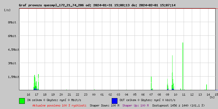Click the green spike just before hour 10
Viewport: 218px width, 109px height.
172,72
